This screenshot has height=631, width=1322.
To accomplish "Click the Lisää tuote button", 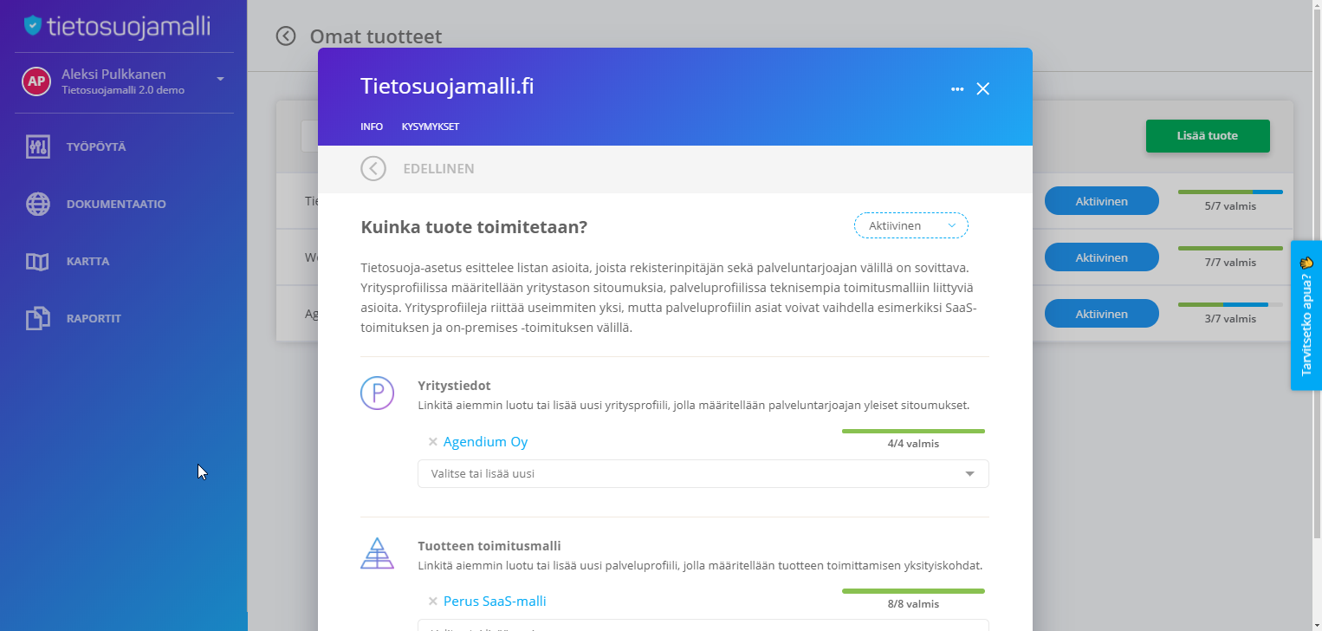I will tap(1208, 136).
